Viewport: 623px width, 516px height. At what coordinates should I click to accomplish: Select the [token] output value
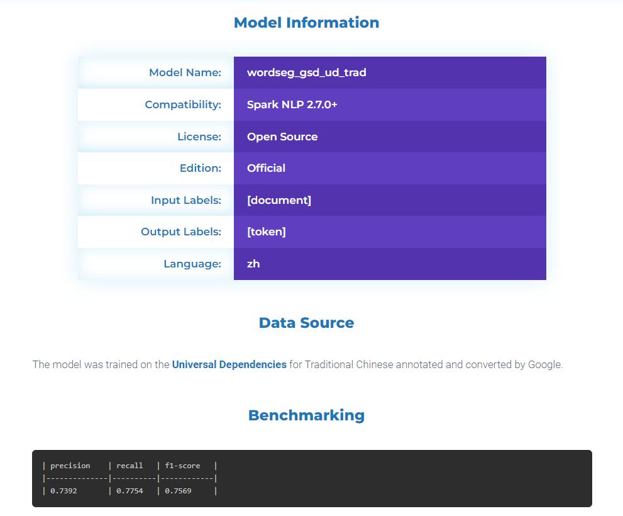pyautogui.click(x=267, y=232)
